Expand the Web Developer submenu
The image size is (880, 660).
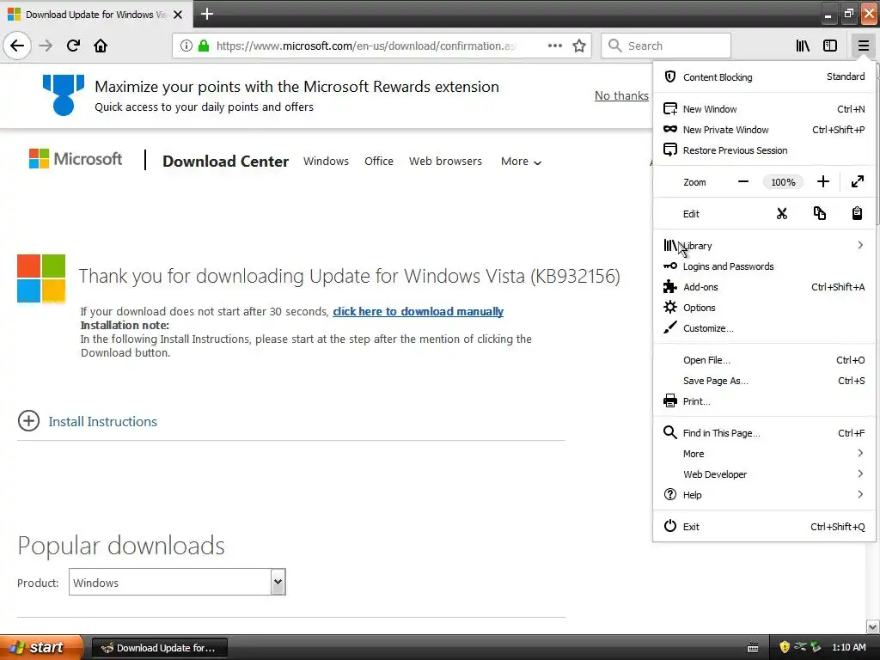[x=764, y=474]
